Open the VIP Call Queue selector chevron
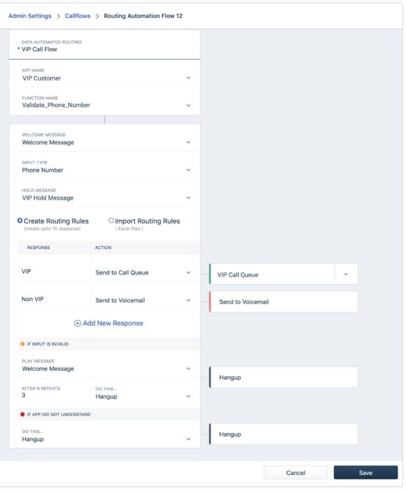Screen dimensions: 406x492 coord(346,274)
